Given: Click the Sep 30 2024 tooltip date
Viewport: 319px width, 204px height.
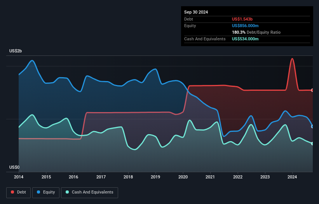Looking at the screenshot, I should coord(196,12).
